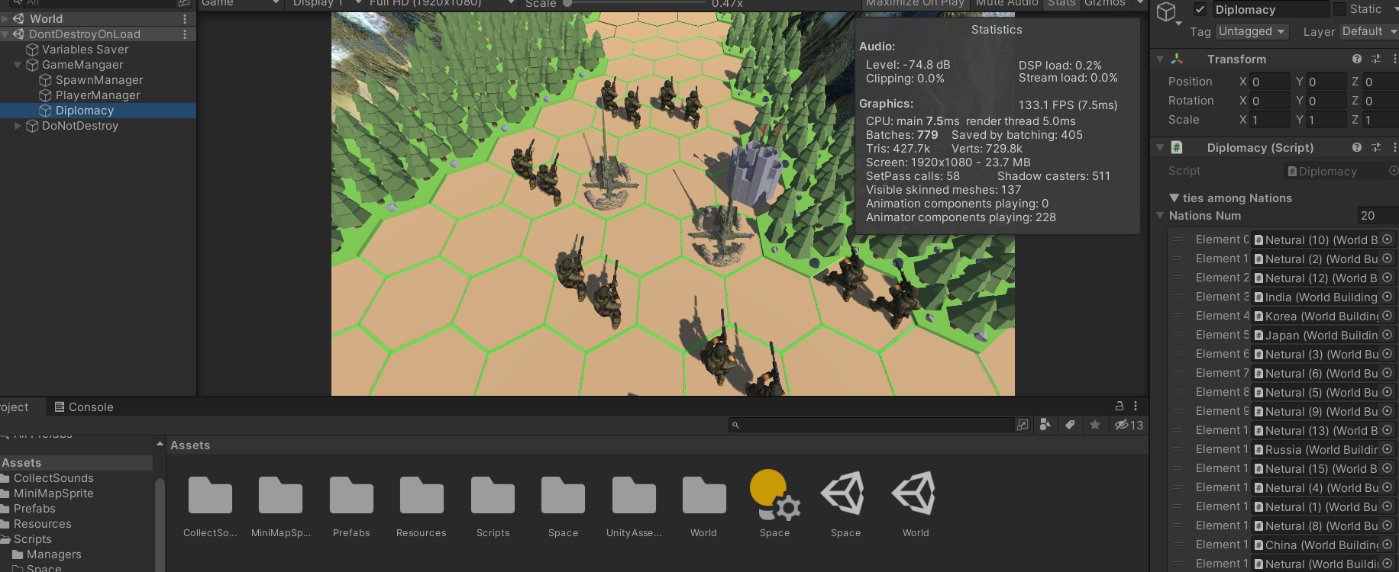The height and width of the screenshot is (572, 1399).
Task: Open World scene options menu
Action: [x=185, y=18]
